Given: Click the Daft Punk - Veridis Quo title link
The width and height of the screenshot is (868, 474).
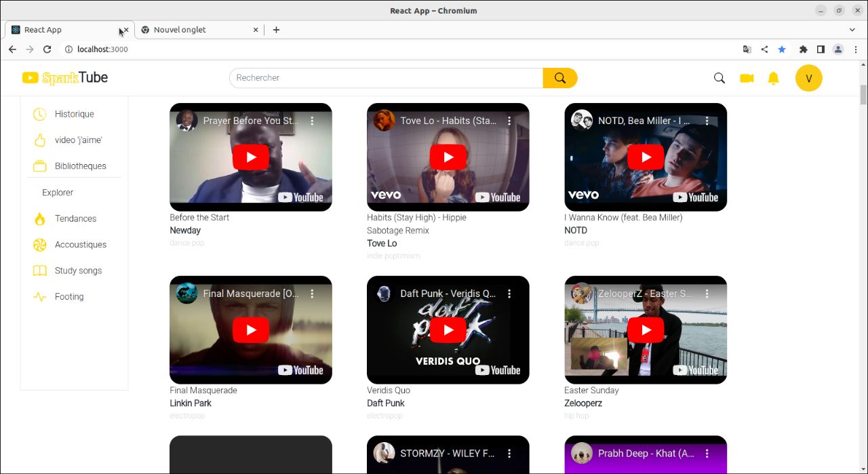Looking at the screenshot, I should 448,294.
